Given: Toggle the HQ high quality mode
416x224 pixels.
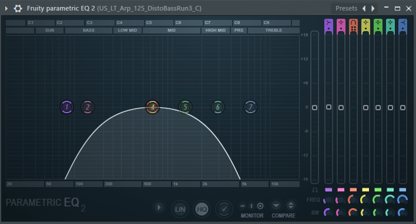Looking at the screenshot, I should tap(202, 209).
